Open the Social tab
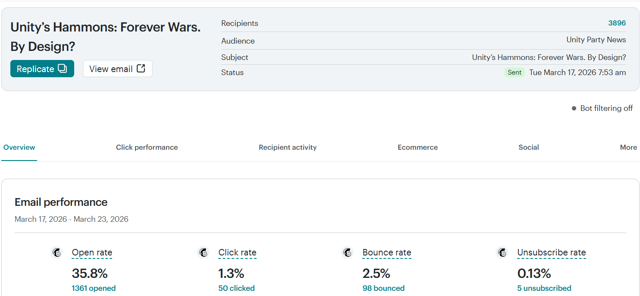Image resolution: width=640 pixels, height=296 pixels. pyautogui.click(x=529, y=147)
